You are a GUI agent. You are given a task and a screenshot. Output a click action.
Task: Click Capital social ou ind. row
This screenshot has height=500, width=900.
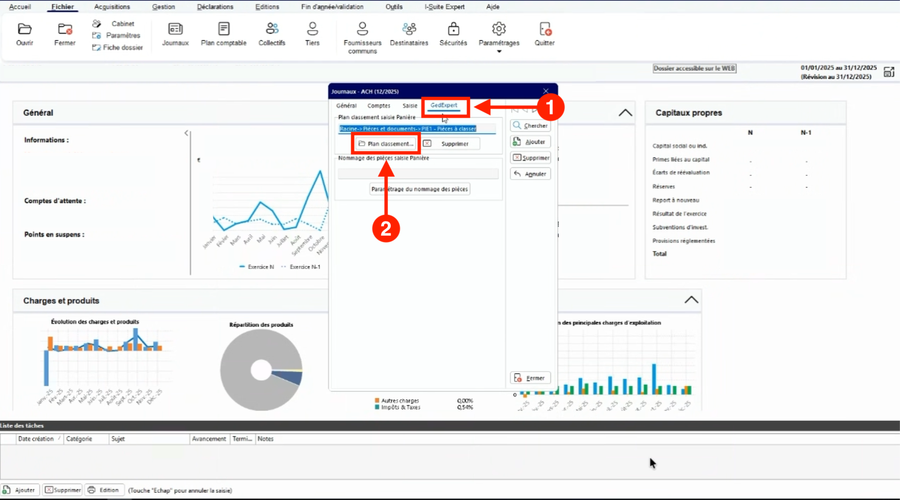pos(680,146)
